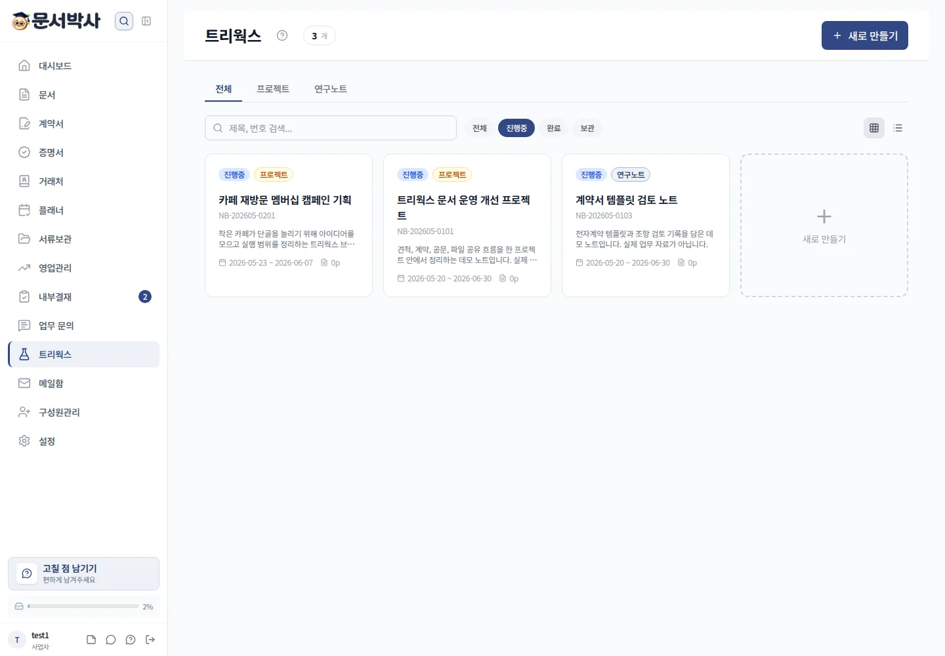Click the storage usage progress bar
Image resolution: width=945 pixels, height=656 pixels.
(83, 606)
